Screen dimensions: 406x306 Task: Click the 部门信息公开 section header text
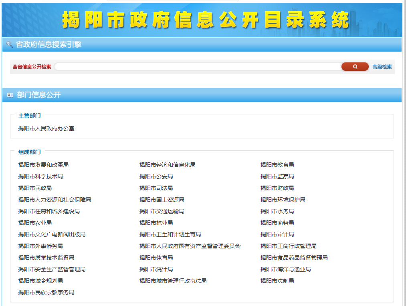point(39,95)
